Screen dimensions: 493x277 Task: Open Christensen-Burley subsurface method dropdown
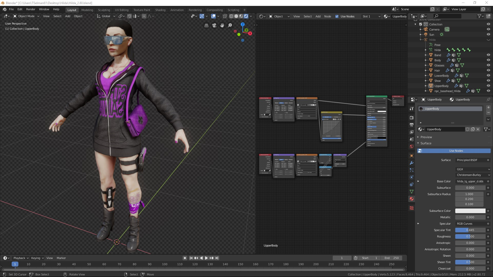click(473, 175)
